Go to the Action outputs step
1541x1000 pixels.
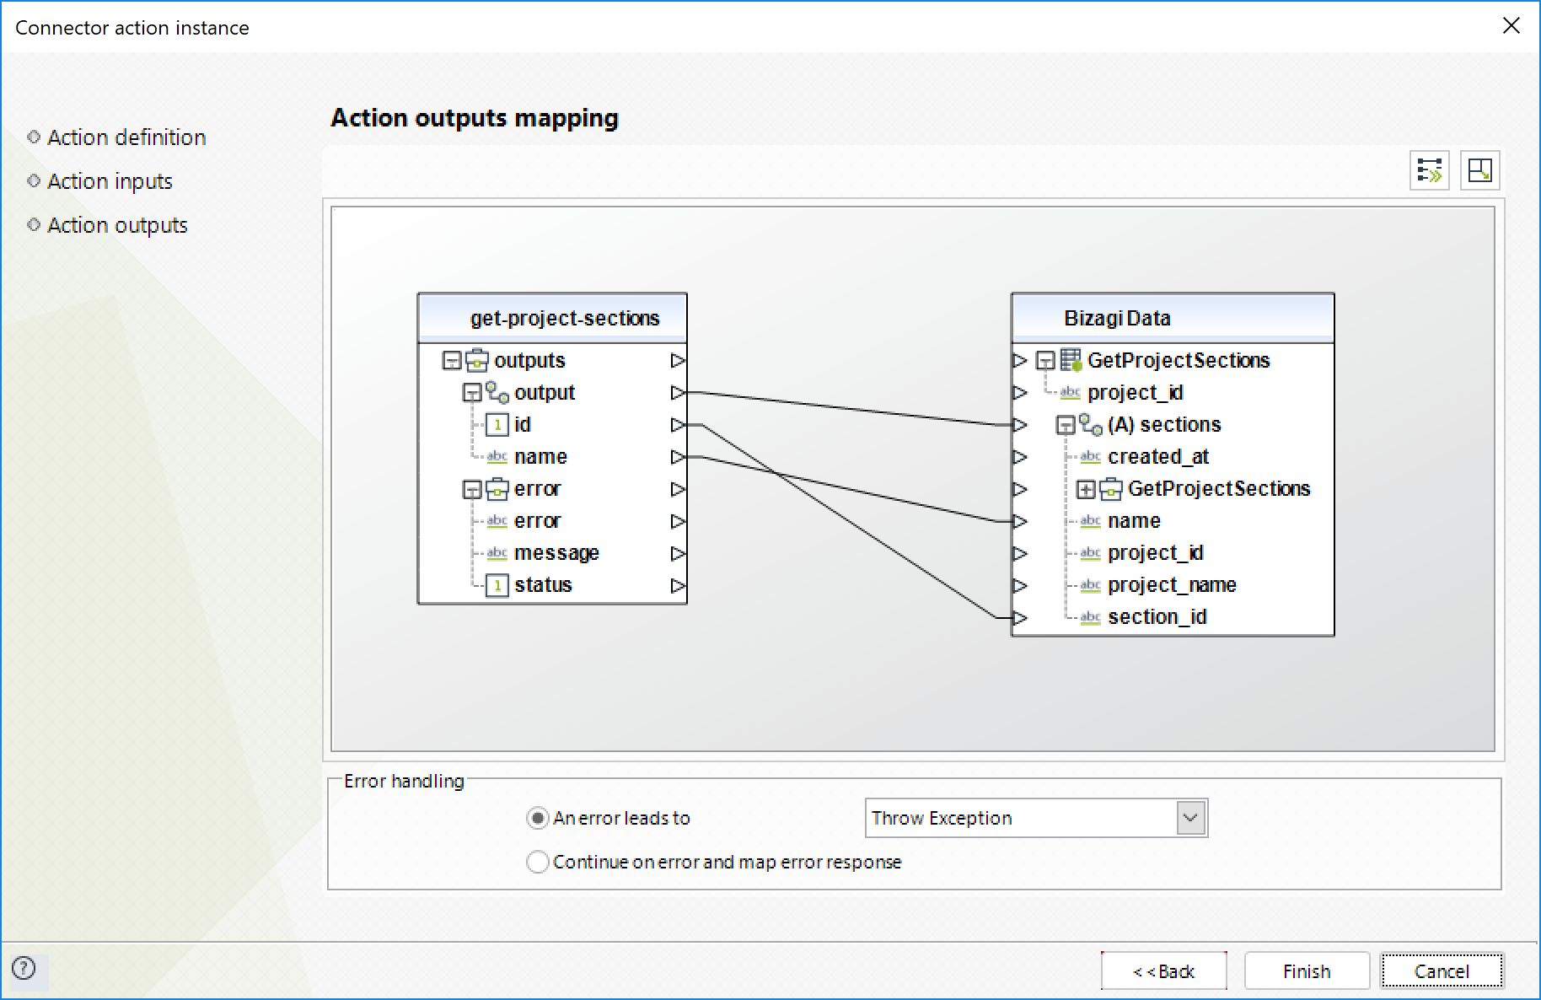pos(117,225)
